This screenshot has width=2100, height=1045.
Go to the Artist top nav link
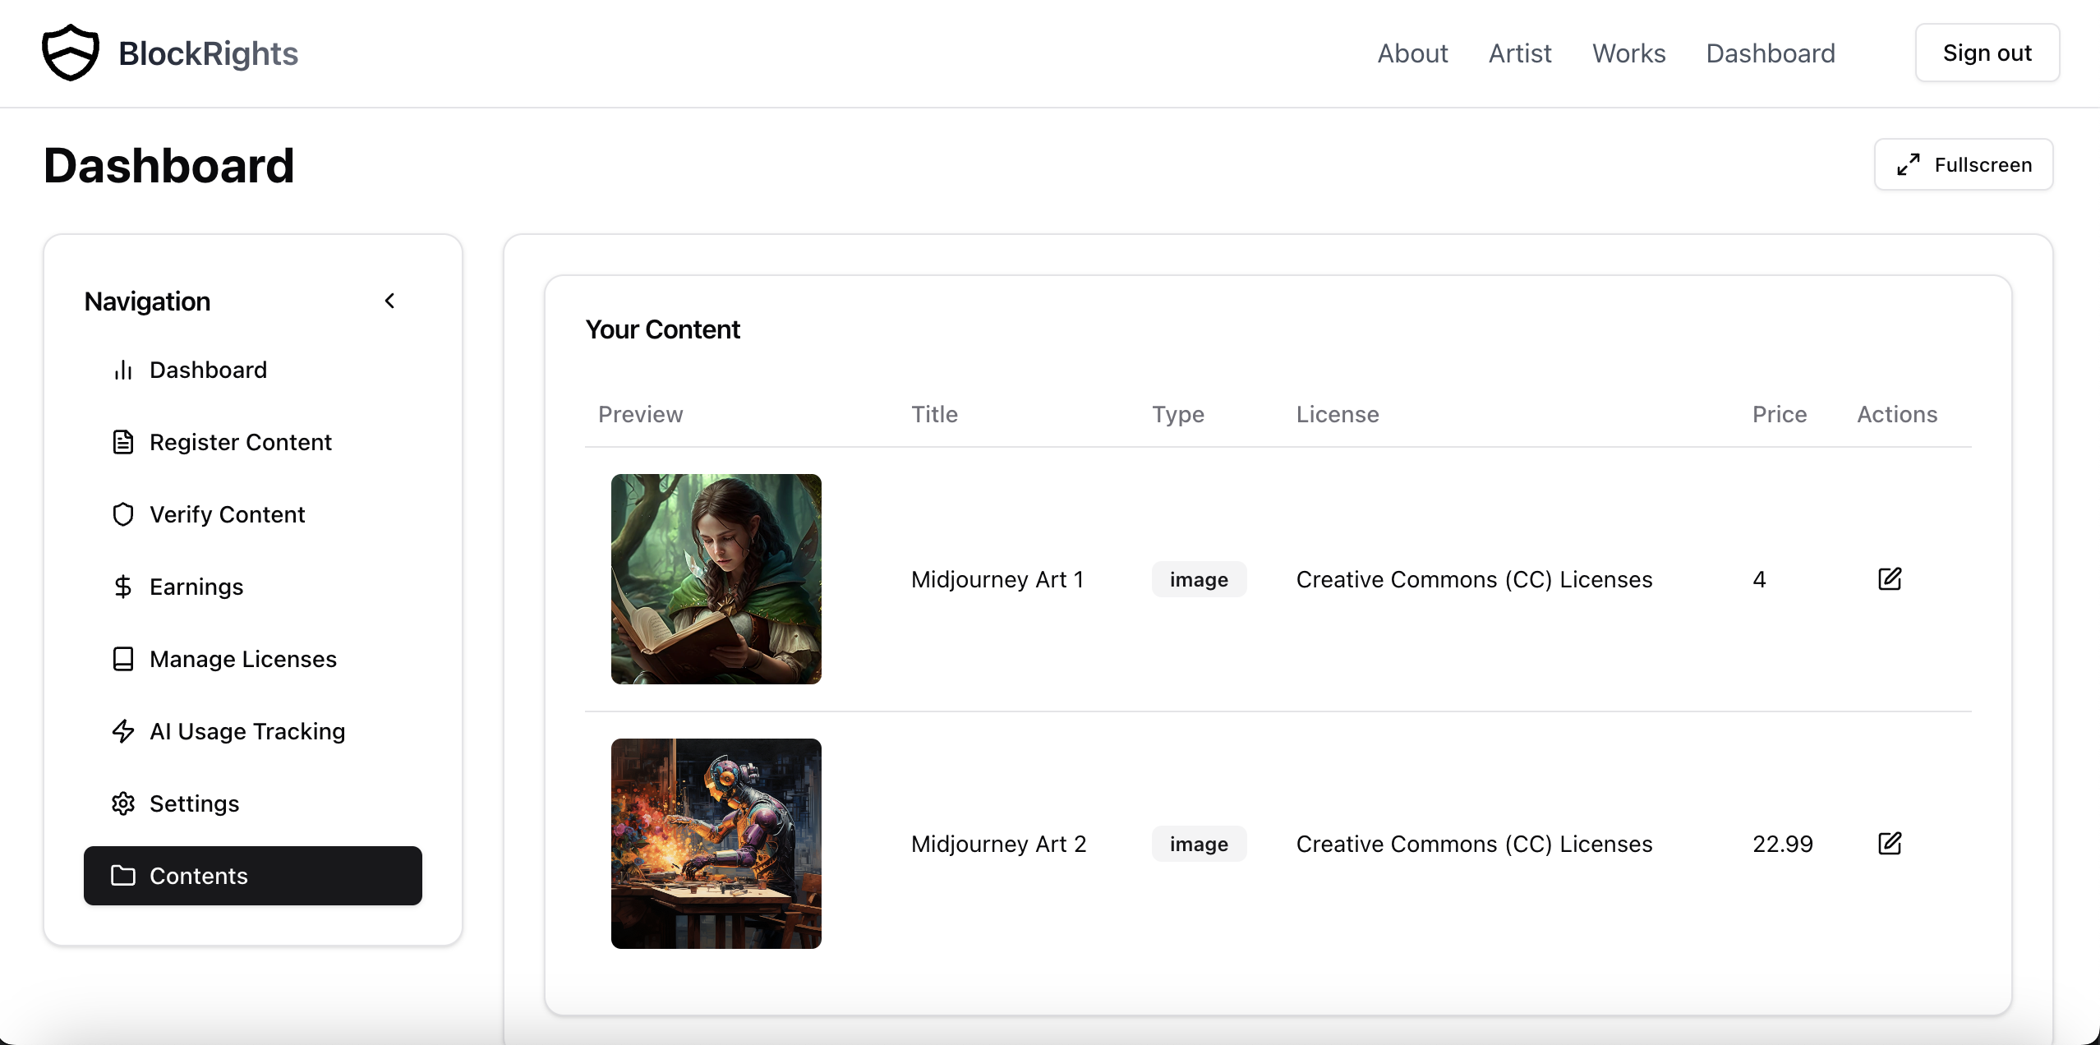point(1520,53)
